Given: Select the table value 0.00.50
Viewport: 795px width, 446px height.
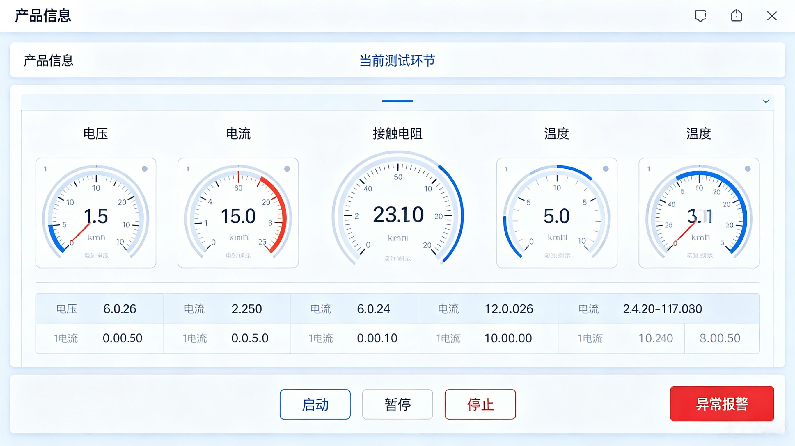Looking at the screenshot, I should (x=123, y=338).
